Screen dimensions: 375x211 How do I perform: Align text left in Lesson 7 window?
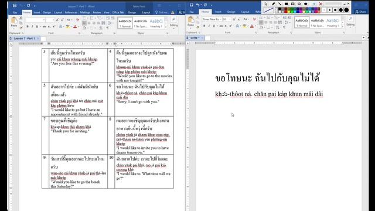(84, 23)
